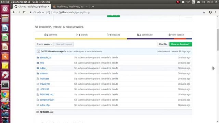Open the Dropbox tray indicator
The width and height of the screenshot is (219, 123).
click(x=183, y=2)
